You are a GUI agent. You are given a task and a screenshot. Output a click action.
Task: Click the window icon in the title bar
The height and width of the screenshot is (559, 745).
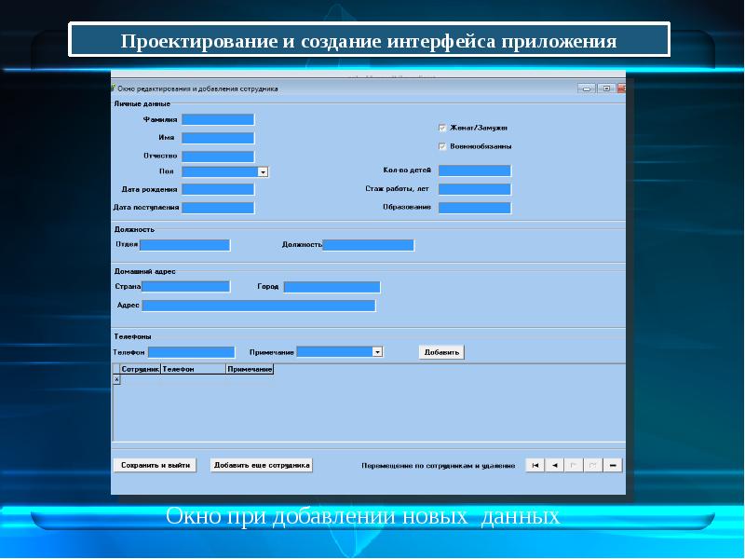(114, 88)
